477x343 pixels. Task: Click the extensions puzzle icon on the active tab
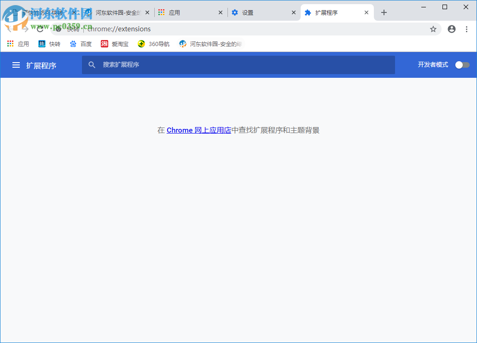307,12
